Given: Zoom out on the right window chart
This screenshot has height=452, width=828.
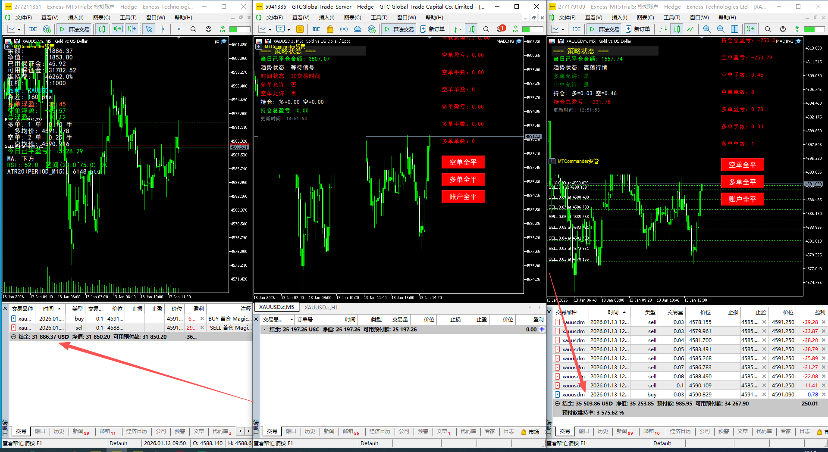Looking at the screenshot, I should click(720, 29).
